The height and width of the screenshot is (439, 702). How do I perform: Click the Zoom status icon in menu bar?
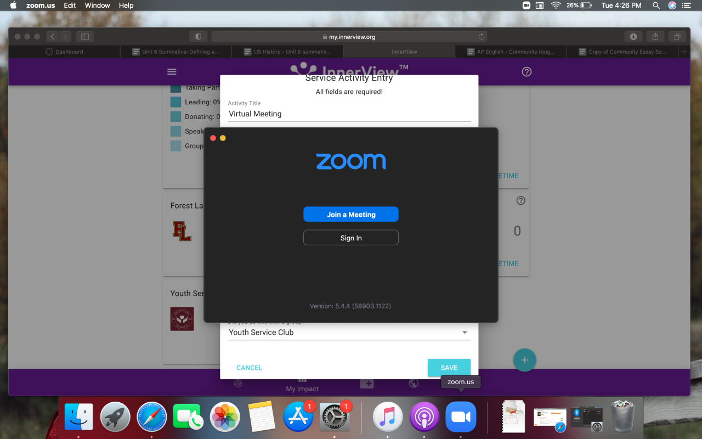(526, 5)
